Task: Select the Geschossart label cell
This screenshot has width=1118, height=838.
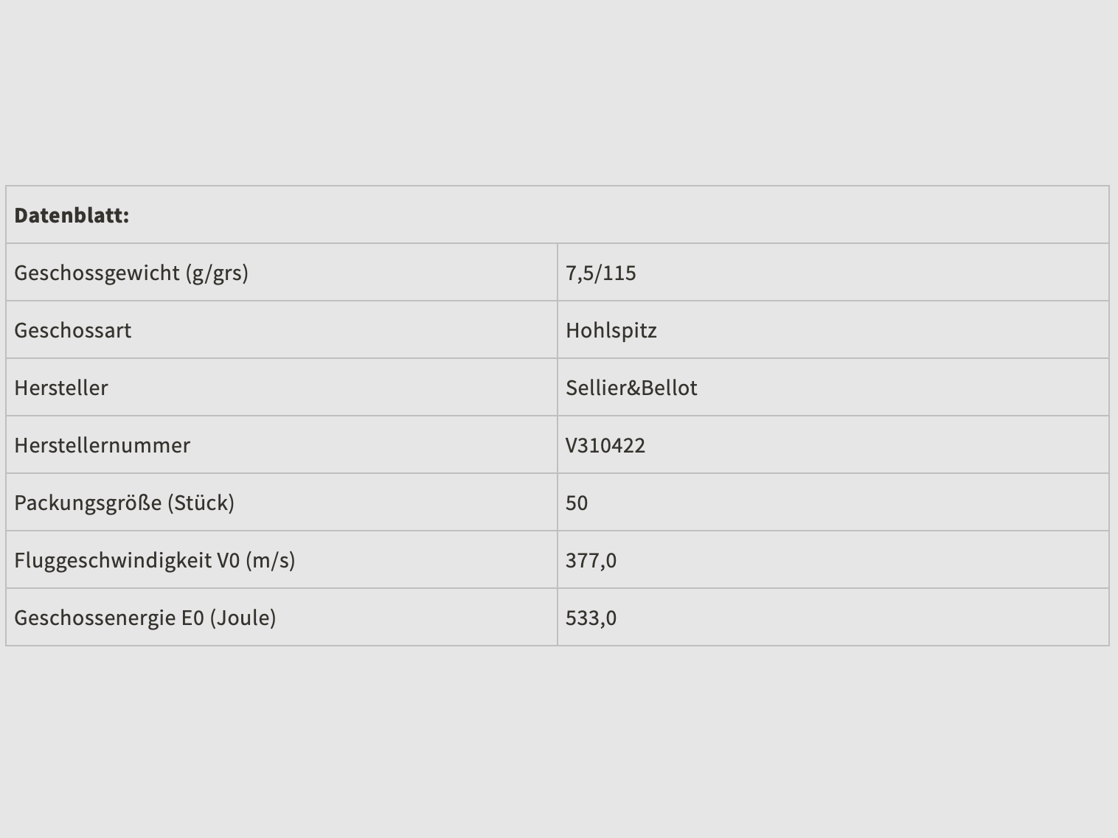Action: pyautogui.click(x=72, y=330)
